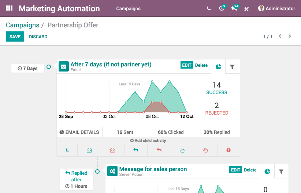View the 16 Sent statistic
The height and width of the screenshot is (193, 301).
click(x=125, y=132)
